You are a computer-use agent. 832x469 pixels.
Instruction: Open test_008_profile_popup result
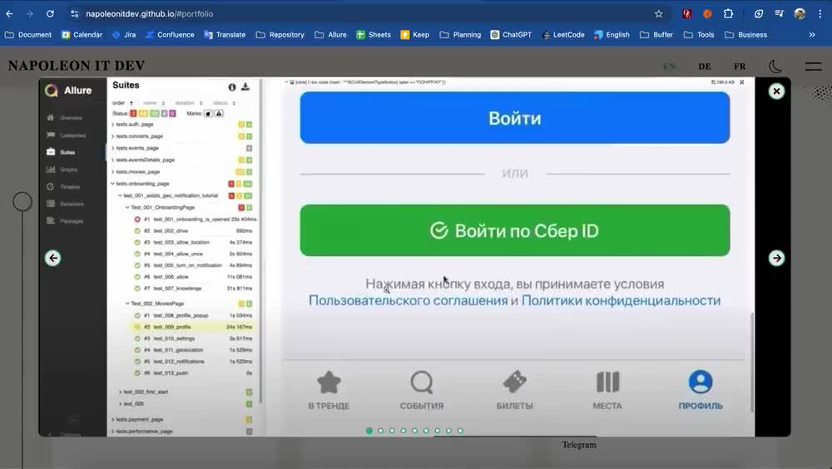193,316
